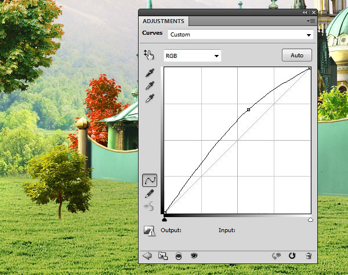Screen dimensions: 348x275
Task: Select the on-image targeted adjustment hand tool
Action: click(148, 55)
